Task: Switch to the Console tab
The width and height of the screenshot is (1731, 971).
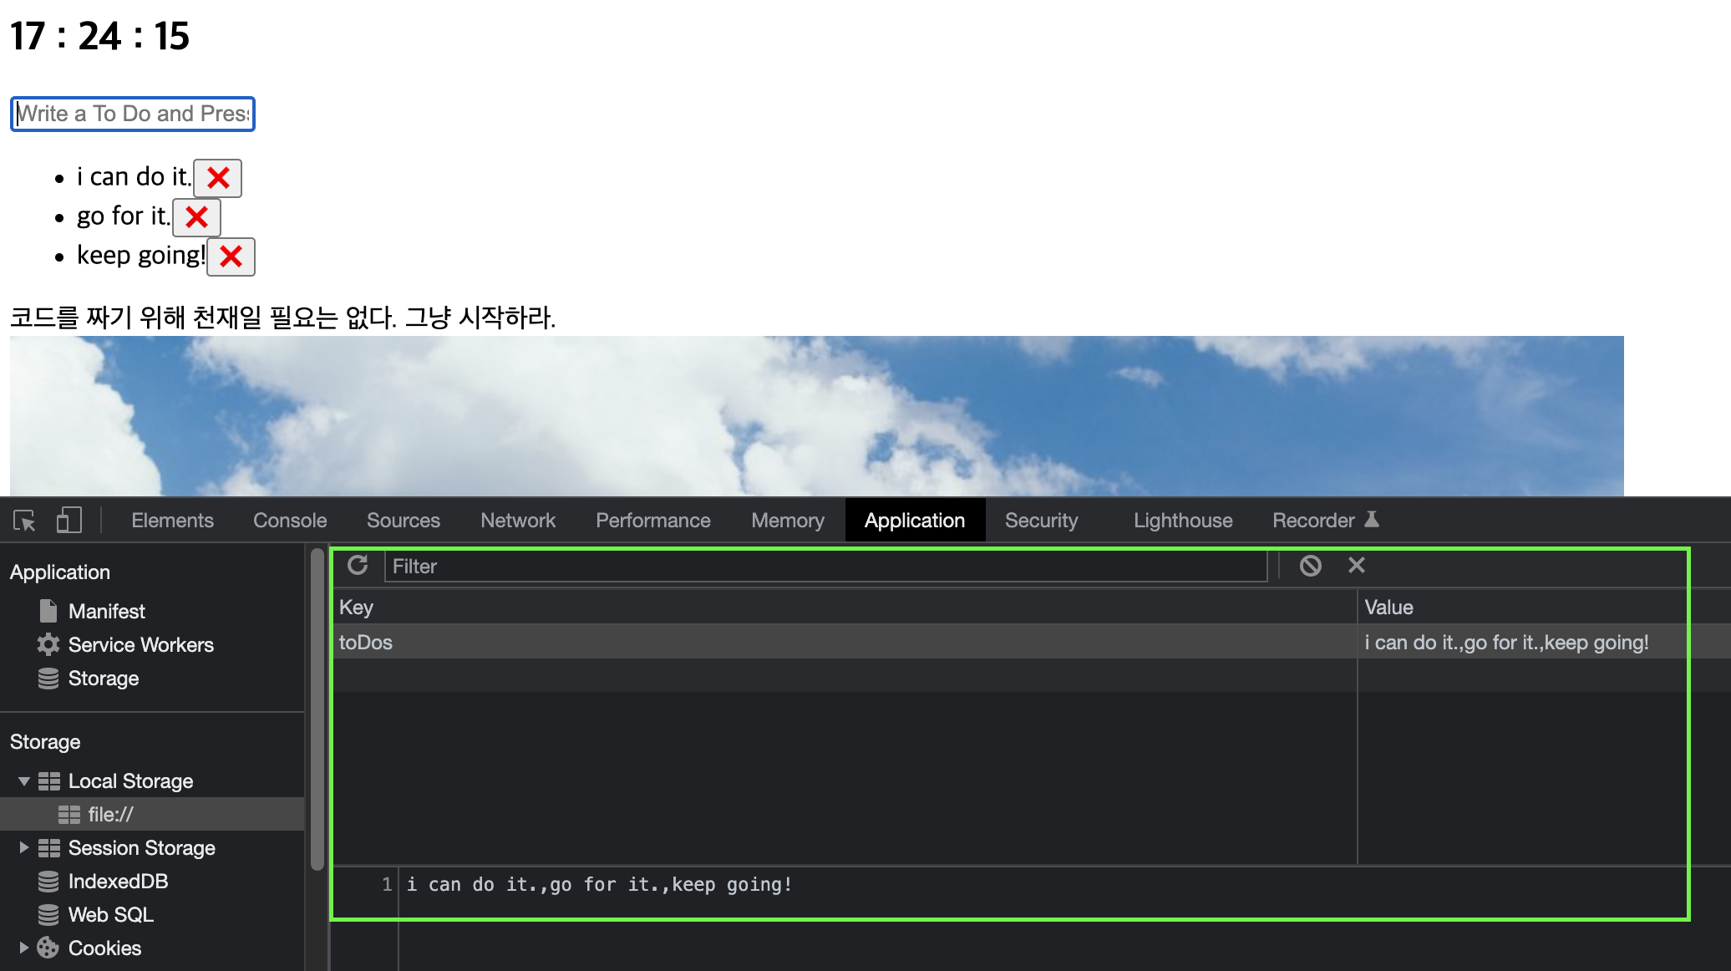Action: [290, 521]
